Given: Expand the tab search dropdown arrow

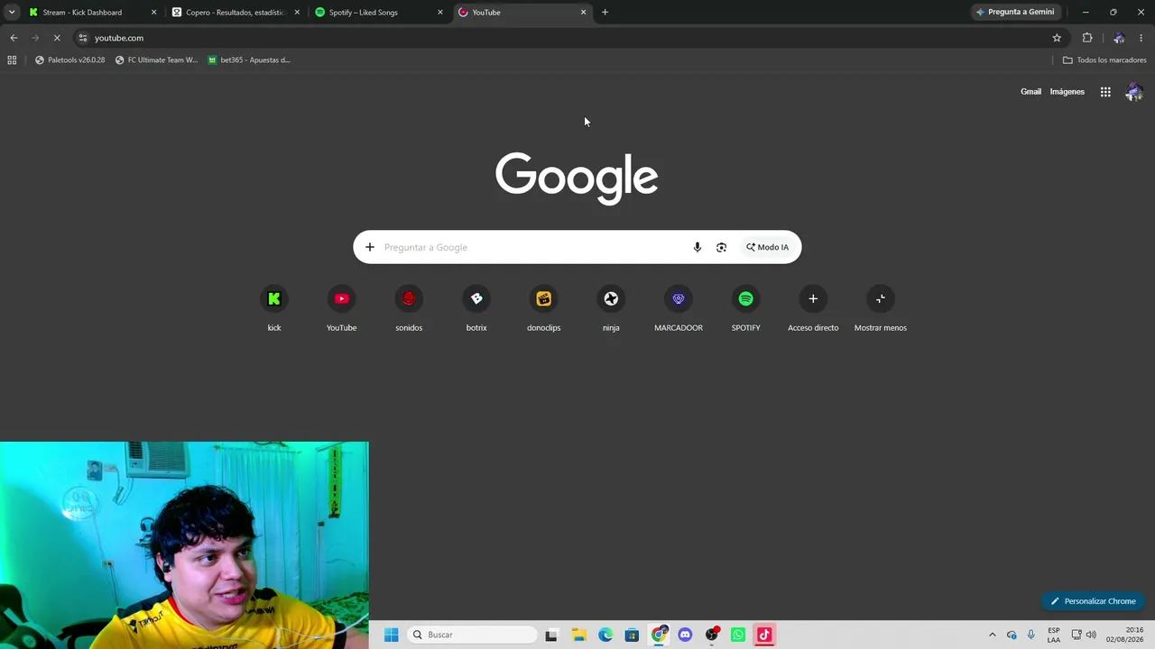Looking at the screenshot, I should tap(12, 13).
